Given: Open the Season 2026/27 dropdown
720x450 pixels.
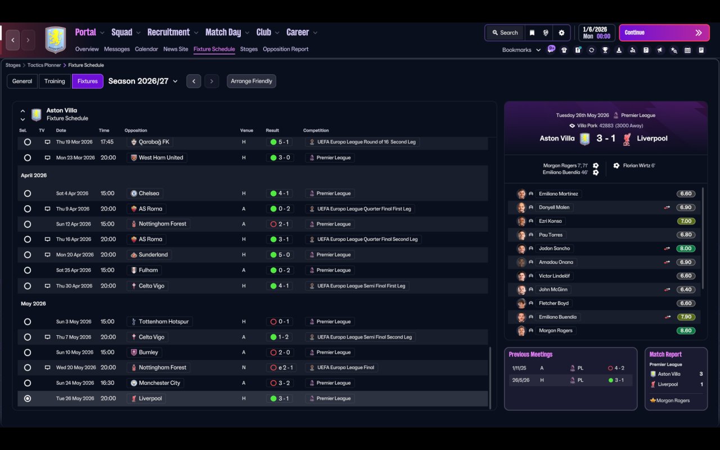Looking at the screenshot, I should (x=143, y=81).
